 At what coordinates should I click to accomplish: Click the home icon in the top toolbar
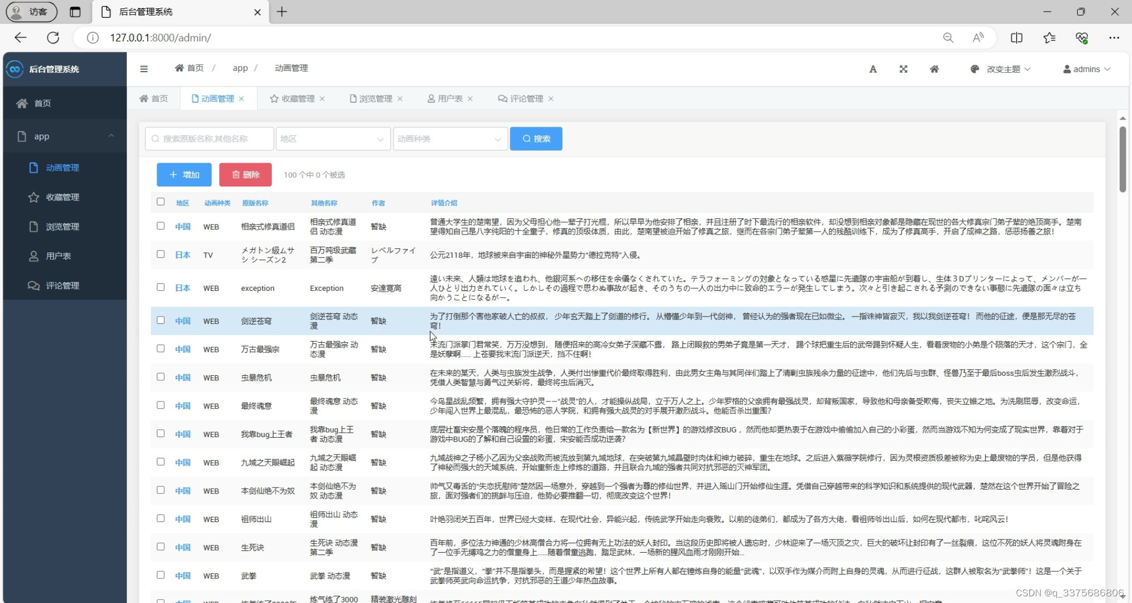pyautogui.click(x=935, y=69)
